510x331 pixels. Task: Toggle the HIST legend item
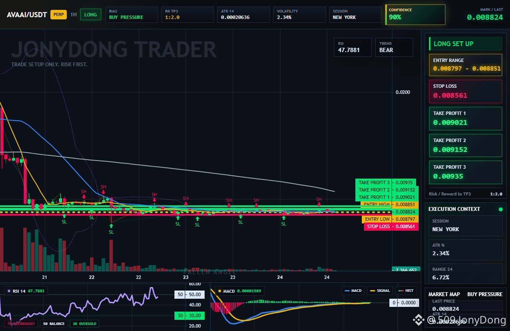406,291
